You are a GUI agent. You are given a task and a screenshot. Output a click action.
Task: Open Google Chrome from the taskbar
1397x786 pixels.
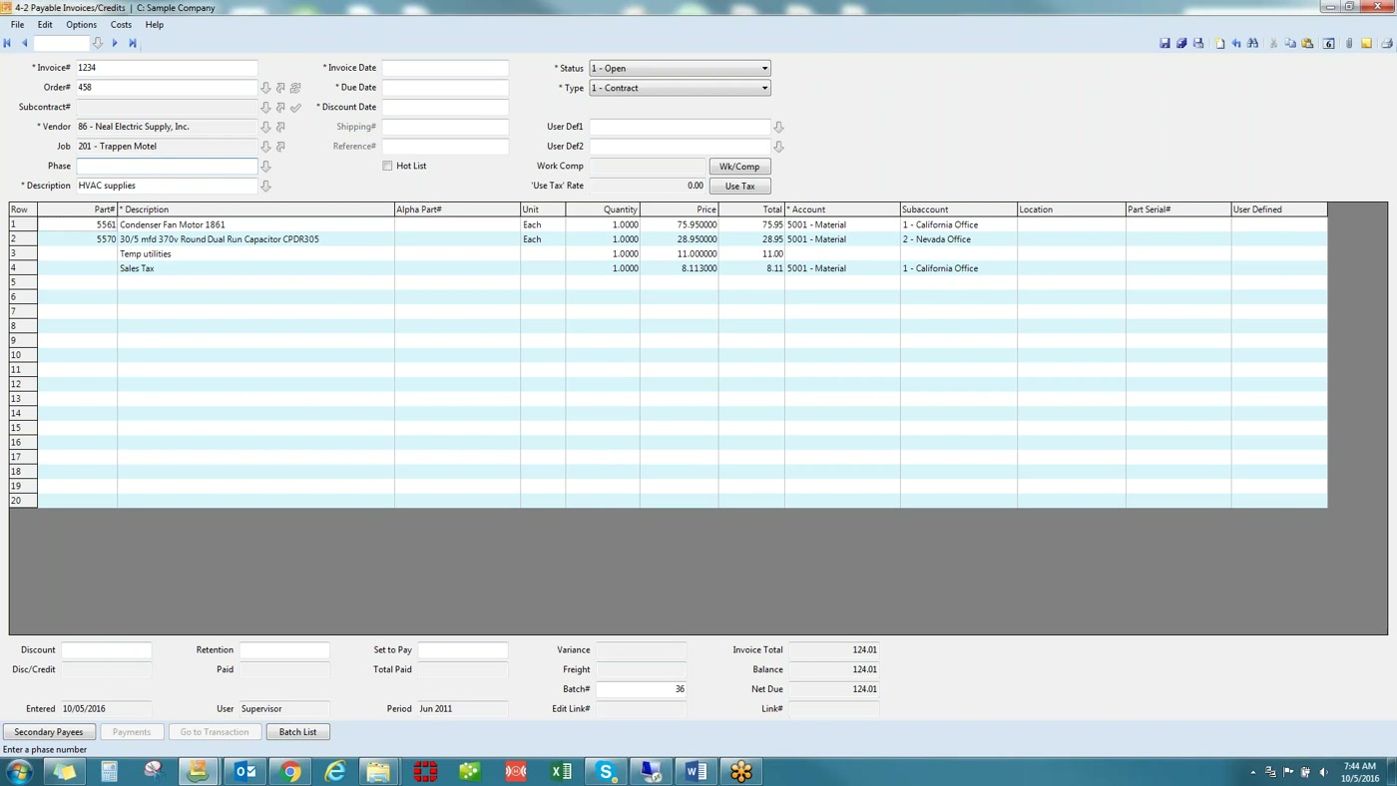click(x=290, y=771)
